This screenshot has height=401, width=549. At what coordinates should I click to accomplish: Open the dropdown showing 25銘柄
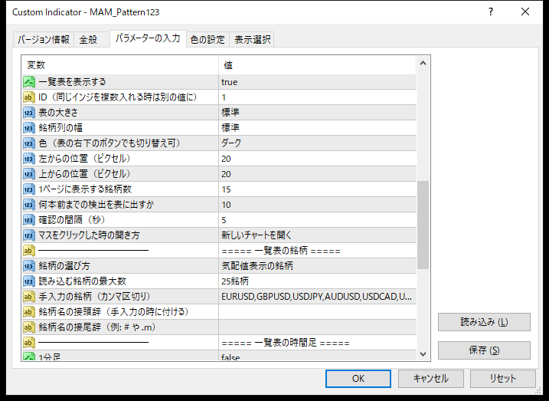pos(318,281)
